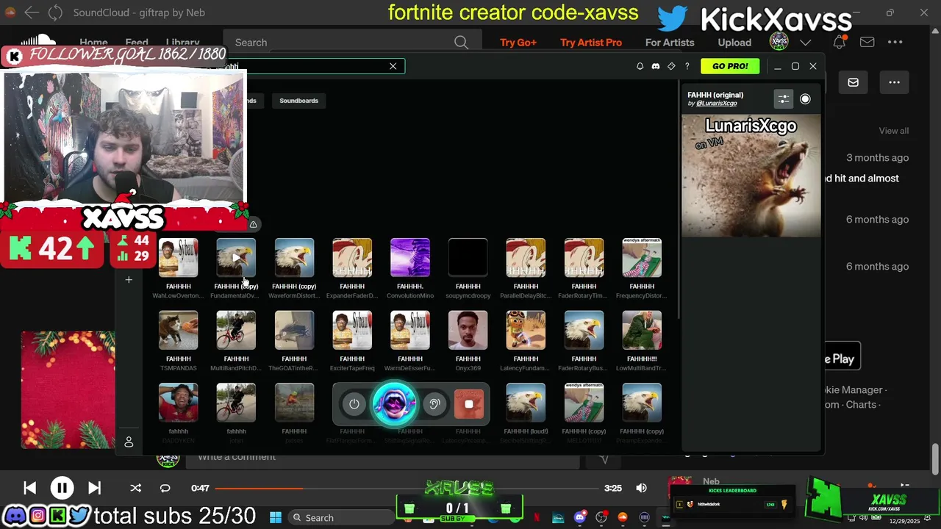Seek along the SoundCloud progress bar
941x529 pixels.
tap(407, 488)
